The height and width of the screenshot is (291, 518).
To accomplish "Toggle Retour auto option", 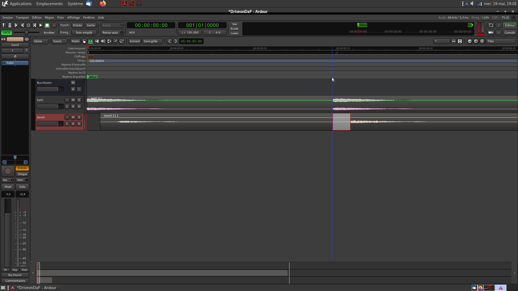I will [x=112, y=33].
